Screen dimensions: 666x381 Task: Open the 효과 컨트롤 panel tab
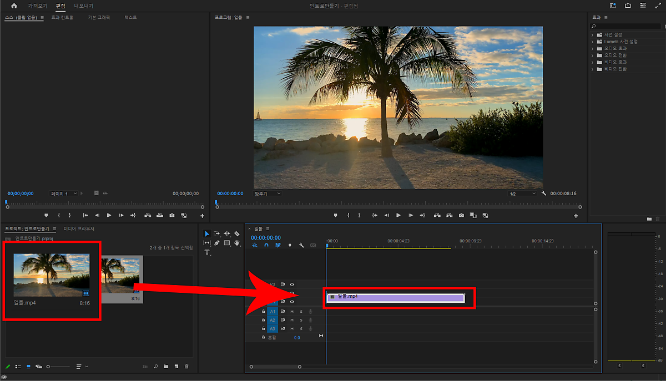click(x=62, y=18)
